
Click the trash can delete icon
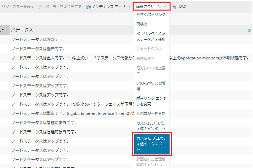pyautogui.click(x=174, y=7)
